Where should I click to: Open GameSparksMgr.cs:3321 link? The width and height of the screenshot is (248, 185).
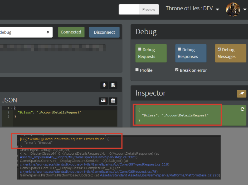pos(78,157)
